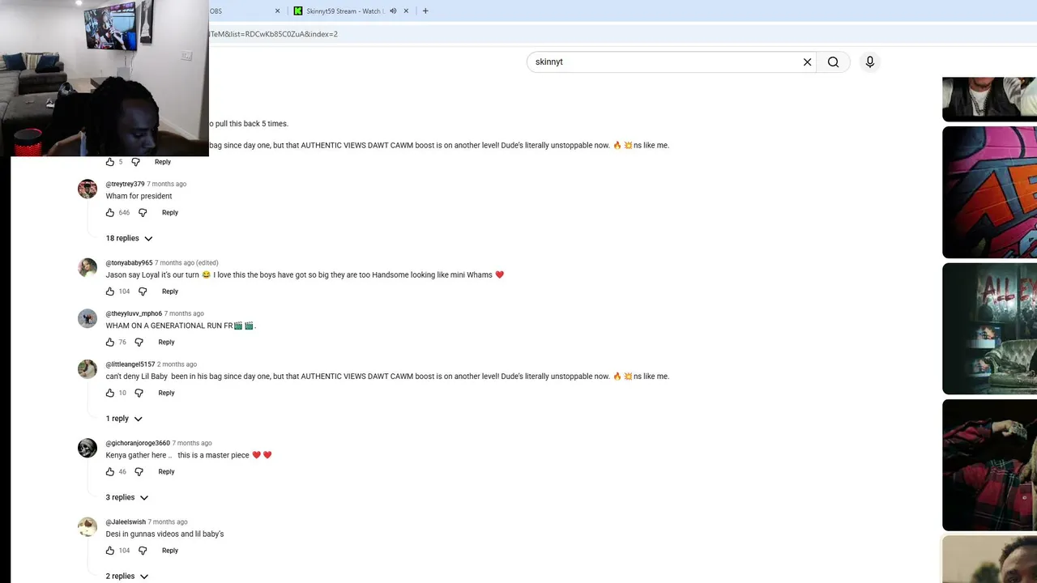Viewport: 1037px width, 583px height.
Task: Select the "Wham for president" comment text
Action: tap(139, 196)
